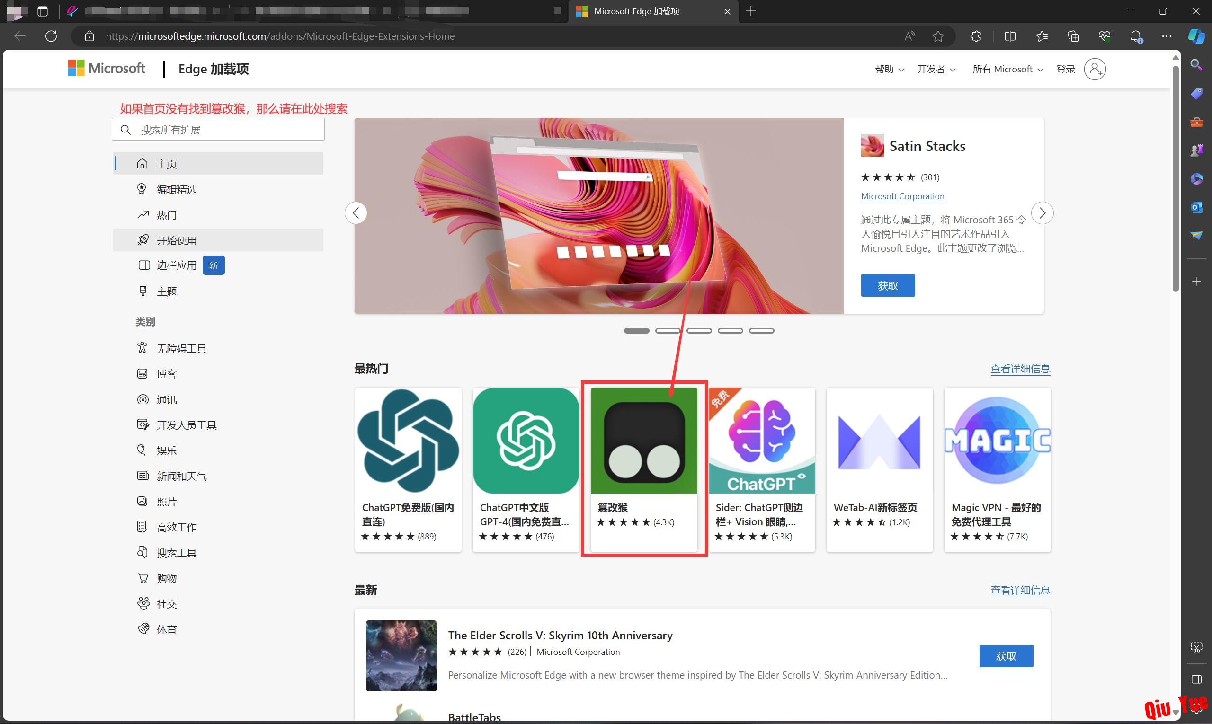Open Browser essentials heart icon
The image size is (1212, 724).
1104,36
